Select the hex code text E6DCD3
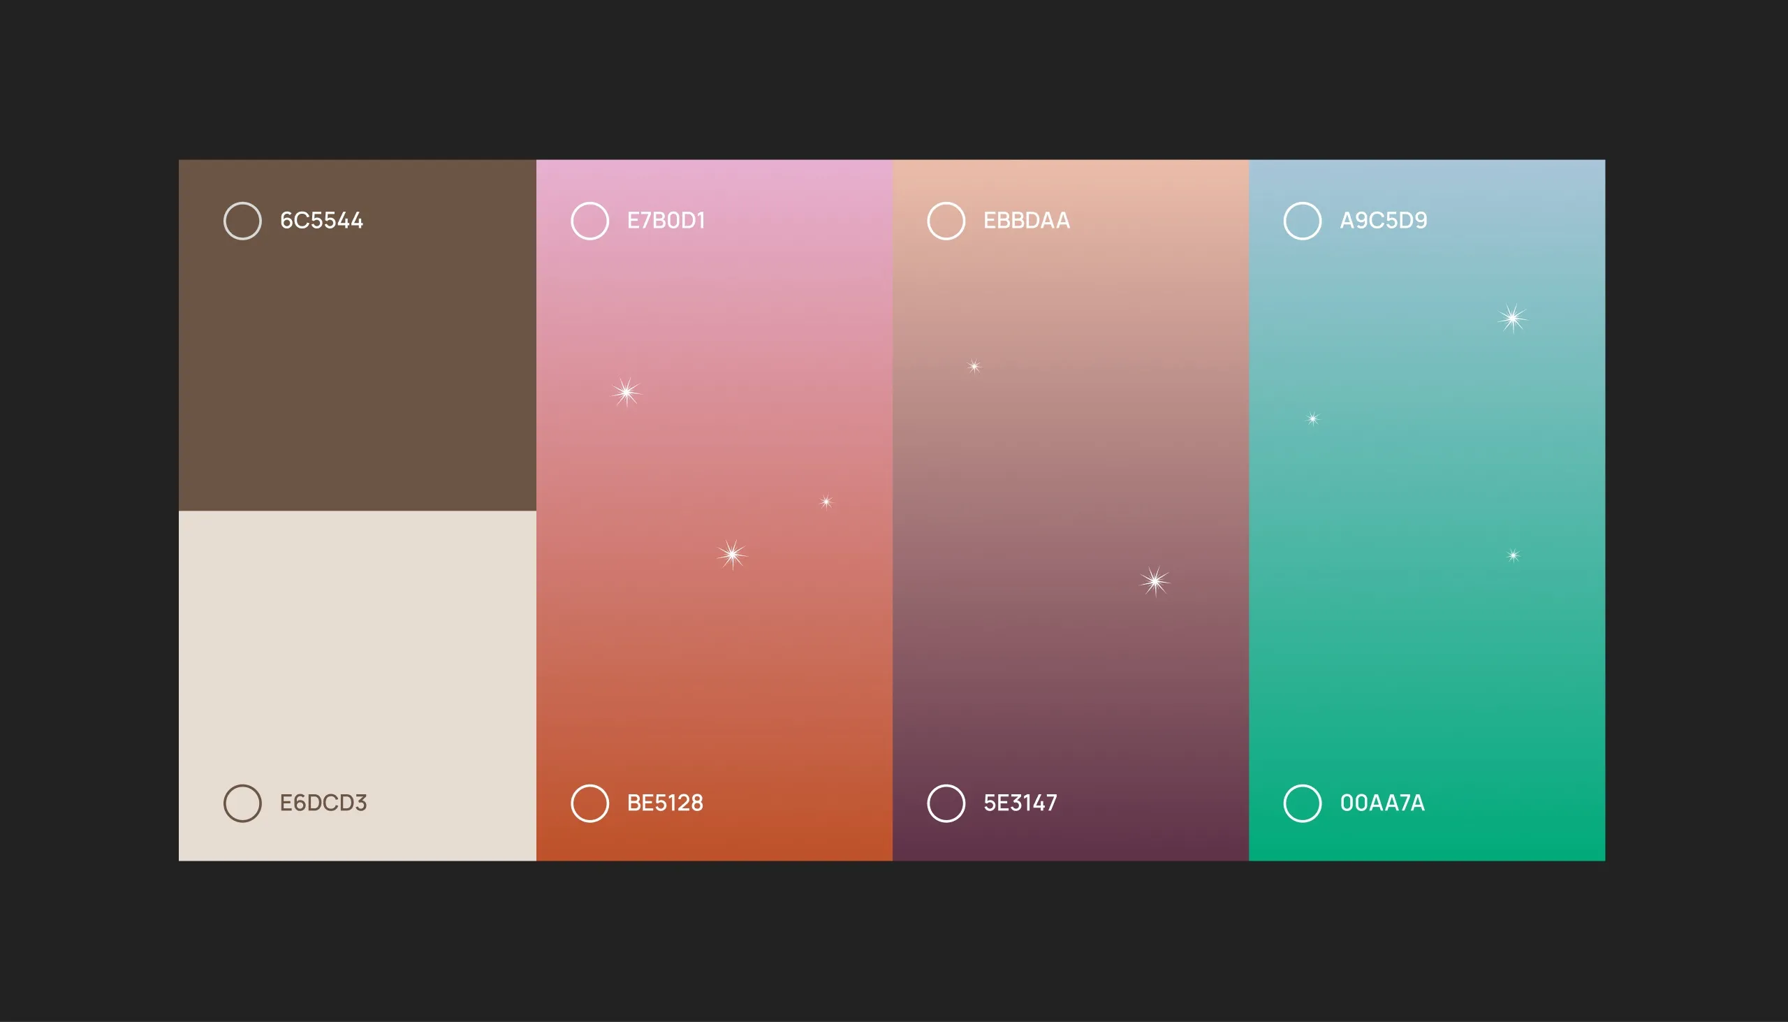 pos(323,803)
